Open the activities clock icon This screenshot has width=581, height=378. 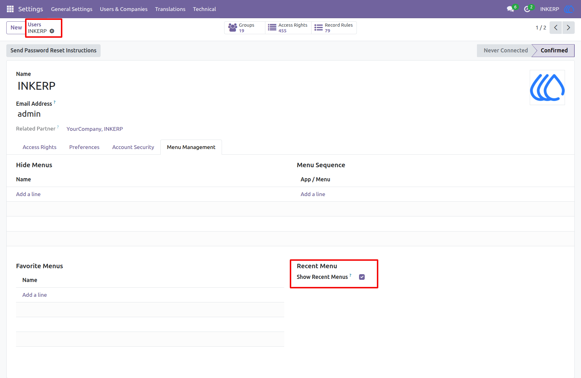(x=527, y=9)
